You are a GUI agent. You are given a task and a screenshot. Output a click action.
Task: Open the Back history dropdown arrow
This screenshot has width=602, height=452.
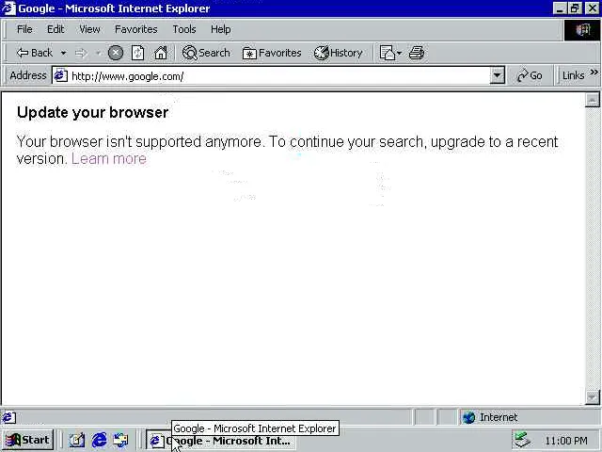pos(63,53)
